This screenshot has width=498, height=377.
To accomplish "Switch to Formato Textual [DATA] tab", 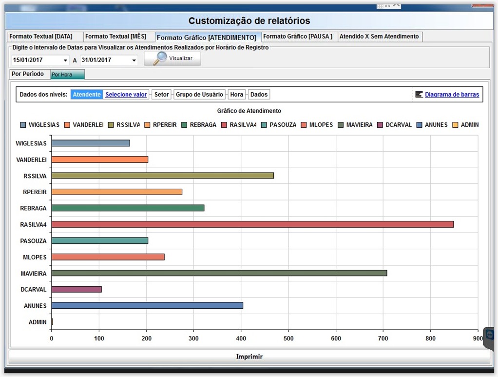I will [41, 37].
